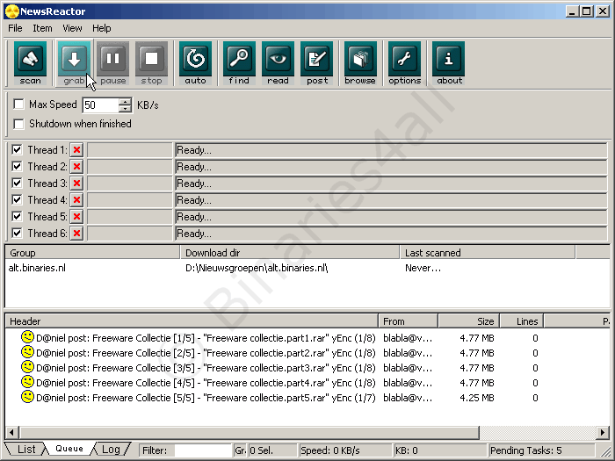The height and width of the screenshot is (461, 615).
Task: Click Last scanned column header
Action: (x=488, y=253)
